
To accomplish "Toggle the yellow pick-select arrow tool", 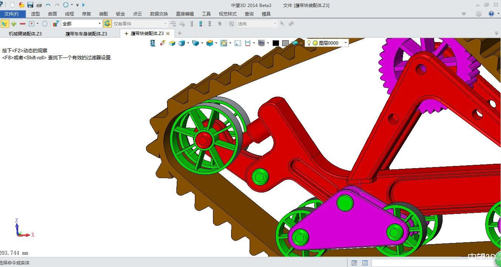I will click(x=4, y=24).
